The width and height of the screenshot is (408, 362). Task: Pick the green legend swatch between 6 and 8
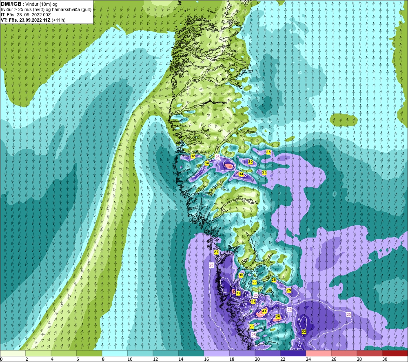click(89, 353)
